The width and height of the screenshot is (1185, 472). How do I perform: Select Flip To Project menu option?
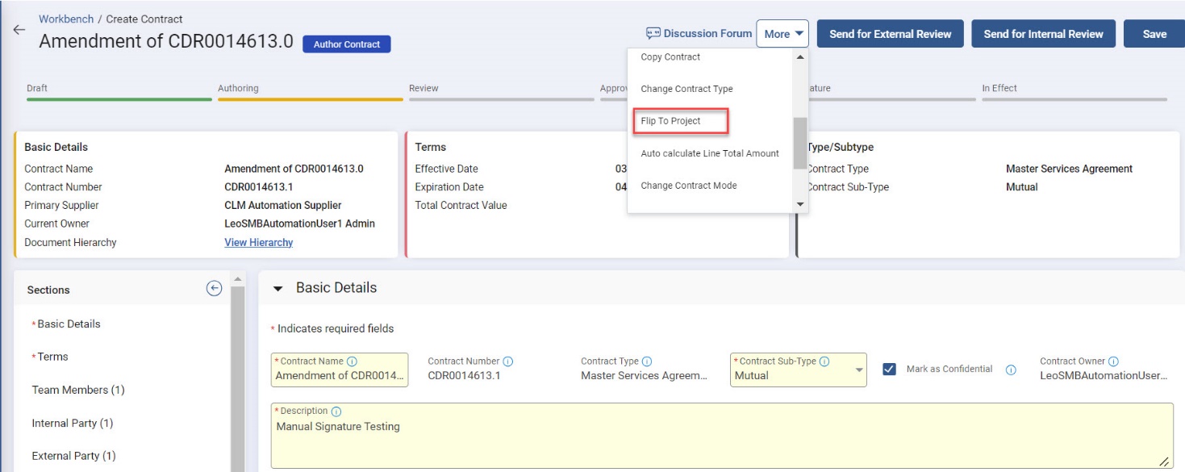point(670,121)
